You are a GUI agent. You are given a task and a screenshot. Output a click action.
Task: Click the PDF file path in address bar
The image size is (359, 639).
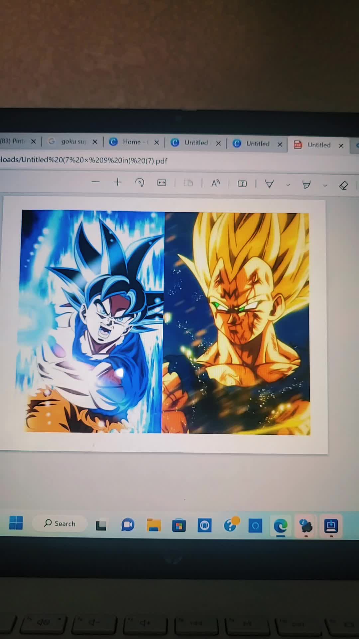(x=84, y=160)
